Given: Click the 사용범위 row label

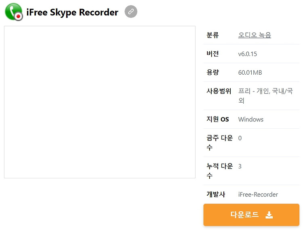Looking at the screenshot, I should point(219,91).
